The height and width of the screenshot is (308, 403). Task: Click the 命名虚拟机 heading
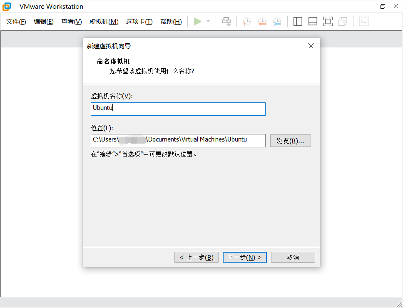[x=113, y=61]
